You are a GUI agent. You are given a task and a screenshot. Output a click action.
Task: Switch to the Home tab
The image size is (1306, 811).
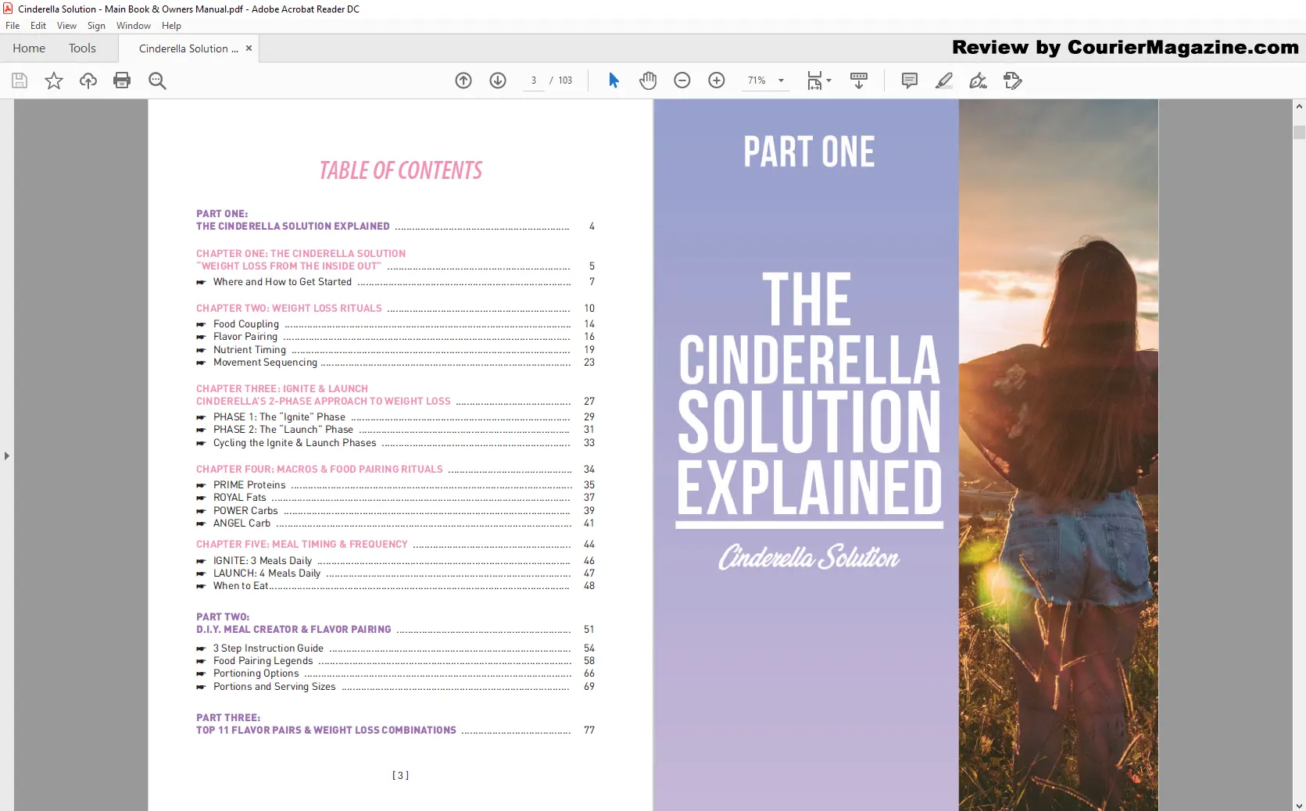29,48
